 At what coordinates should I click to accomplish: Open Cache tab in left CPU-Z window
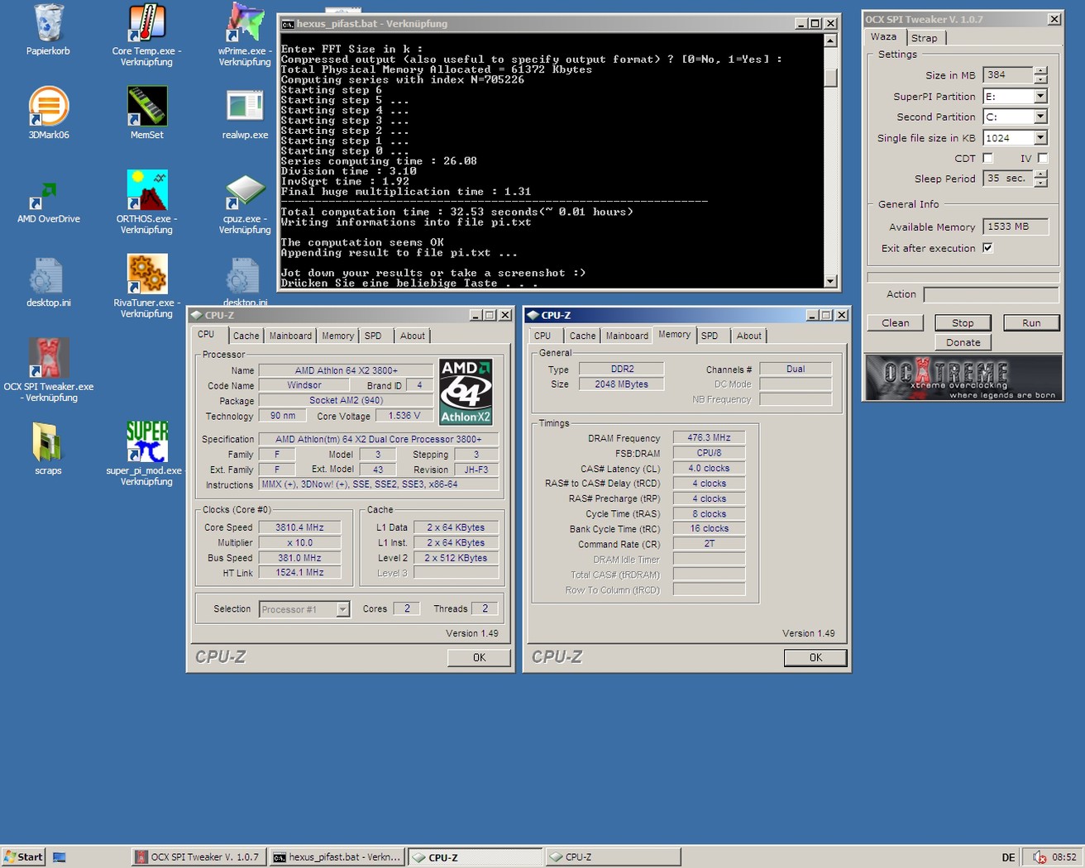pos(246,336)
